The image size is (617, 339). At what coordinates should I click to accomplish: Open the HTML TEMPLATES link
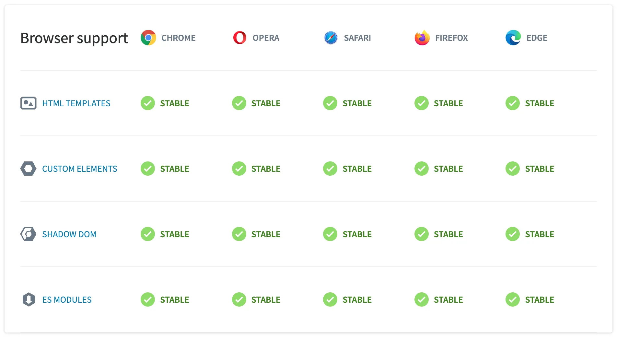(x=76, y=103)
